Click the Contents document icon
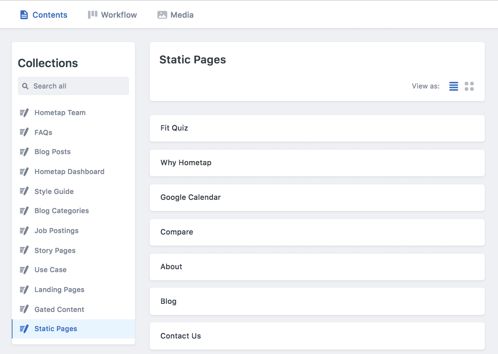This screenshot has width=498, height=354. tap(24, 15)
